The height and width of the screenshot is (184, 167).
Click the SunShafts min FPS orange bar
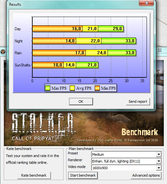pyautogui.click(x=48, y=65)
